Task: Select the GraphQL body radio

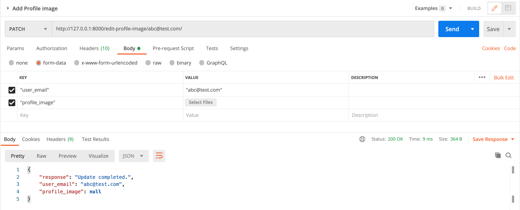Action: point(202,63)
